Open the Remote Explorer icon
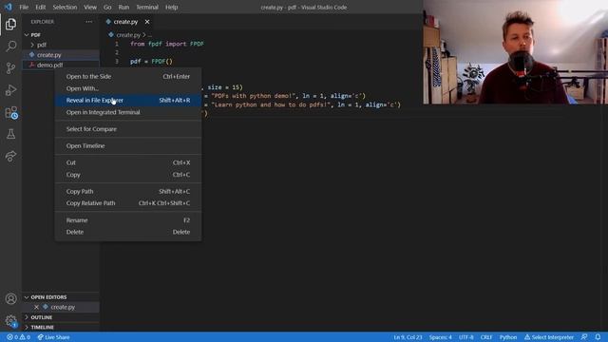Viewport: 608px width, 342px height. pos(10,112)
